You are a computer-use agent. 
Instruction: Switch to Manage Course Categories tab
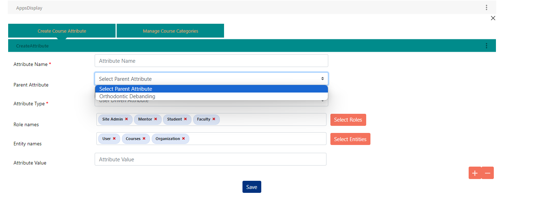point(170,31)
